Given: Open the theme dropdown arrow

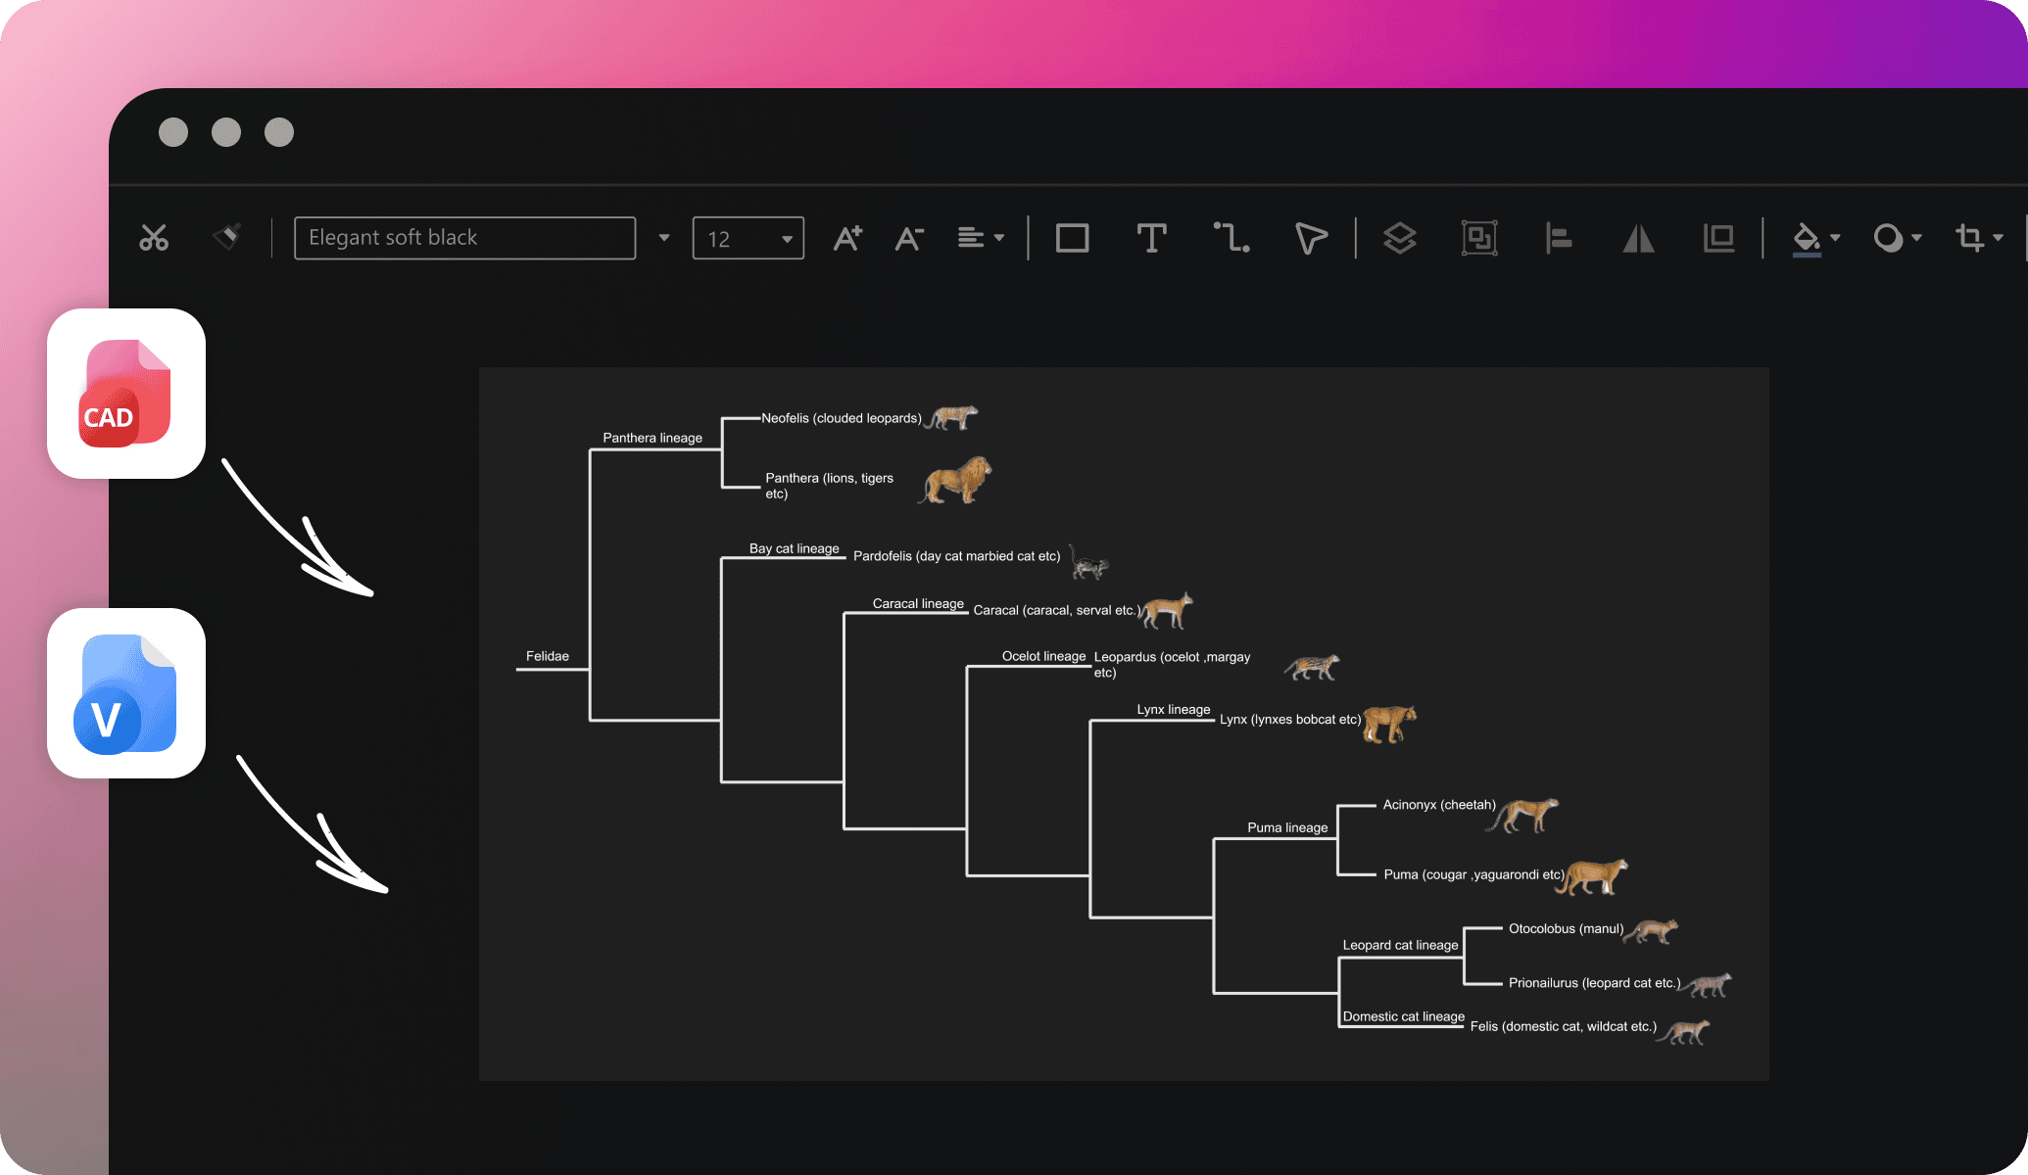Looking at the screenshot, I should (x=664, y=238).
